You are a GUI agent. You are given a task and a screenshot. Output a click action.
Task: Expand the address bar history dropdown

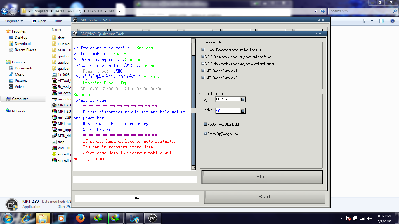[316, 11]
